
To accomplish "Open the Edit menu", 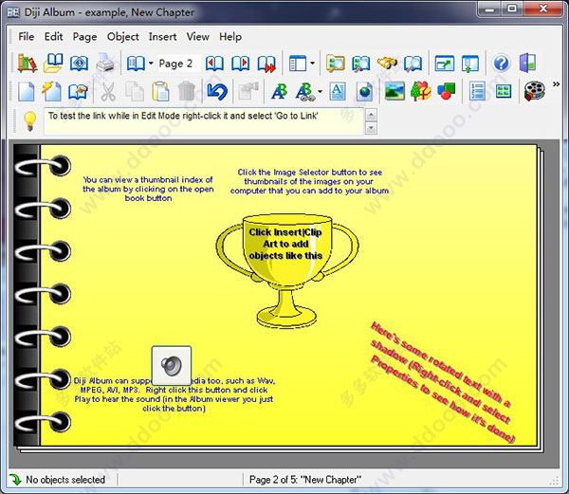I will click(54, 37).
